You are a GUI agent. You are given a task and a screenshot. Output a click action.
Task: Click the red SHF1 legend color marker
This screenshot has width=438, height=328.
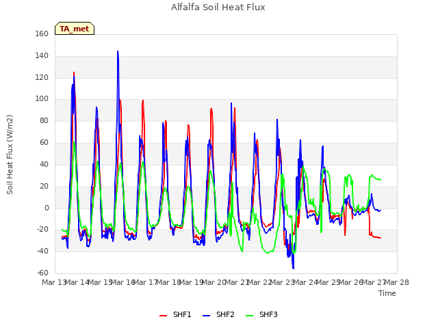pyautogui.click(x=163, y=316)
